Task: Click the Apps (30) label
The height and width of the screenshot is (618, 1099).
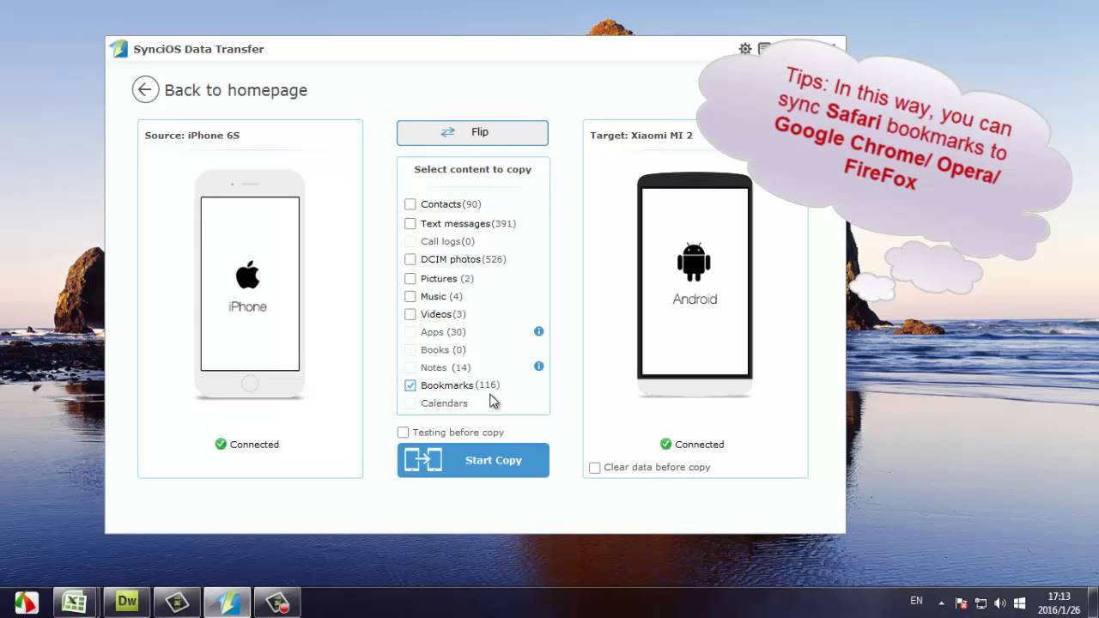Action: tap(443, 332)
